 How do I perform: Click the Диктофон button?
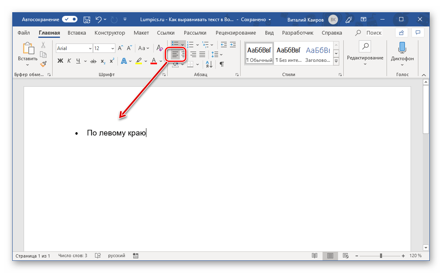[402, 53]
